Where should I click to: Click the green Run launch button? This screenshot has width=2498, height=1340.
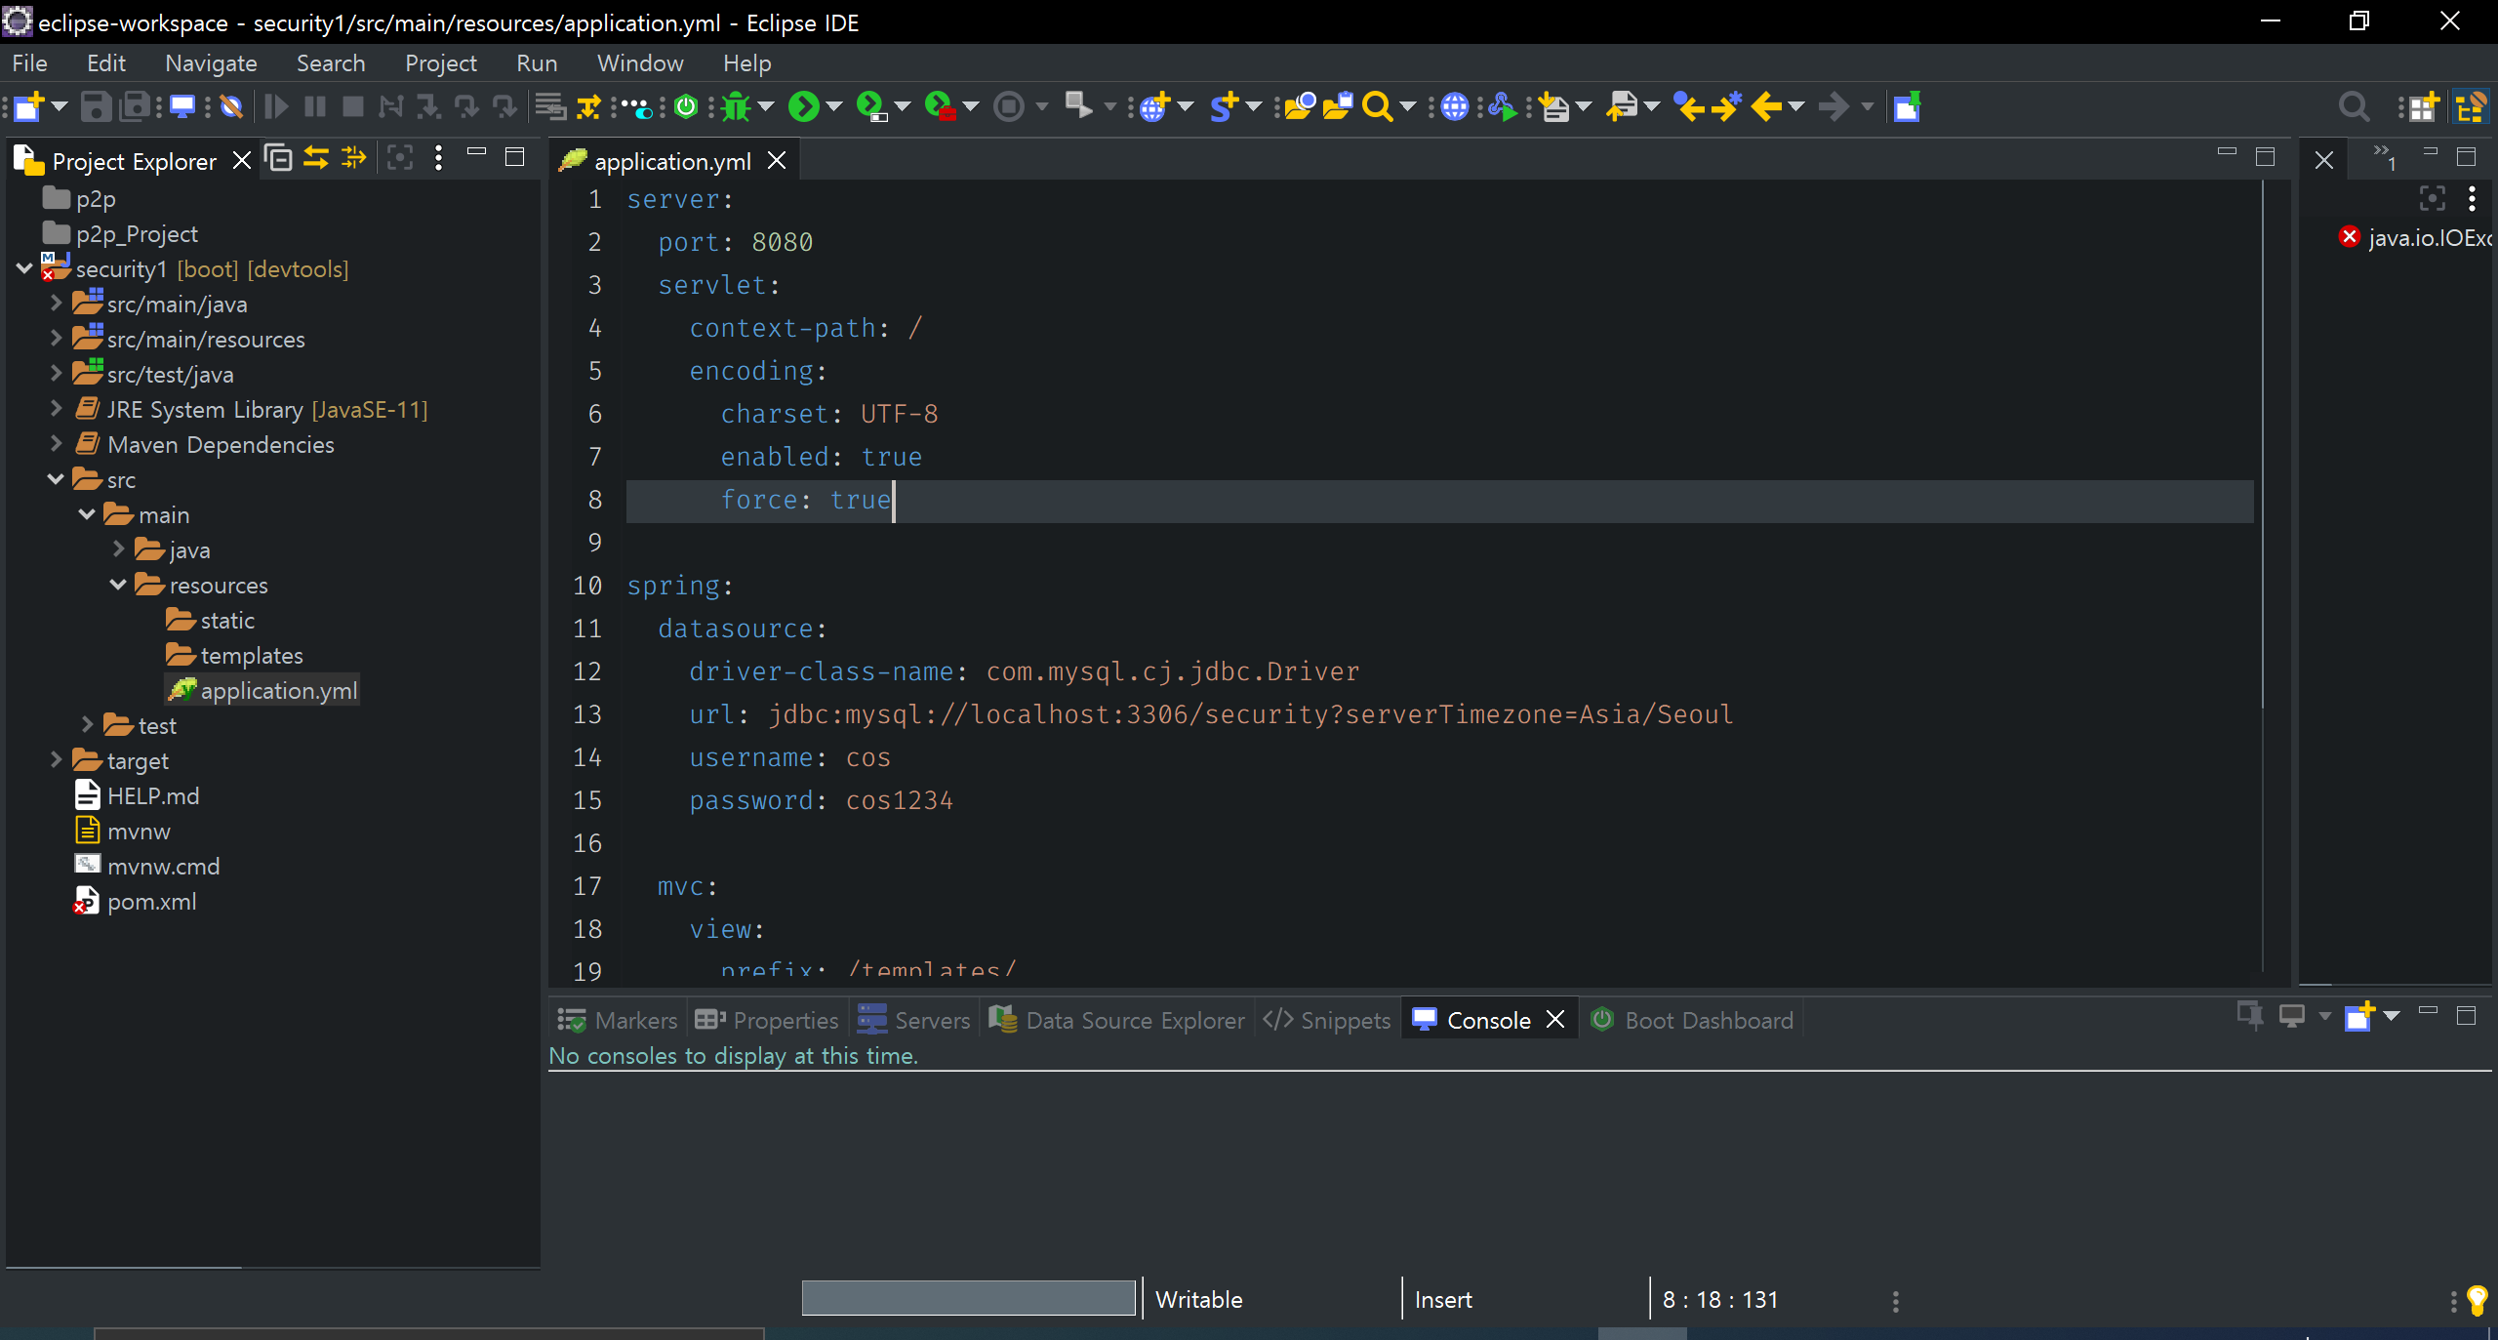click(x=804, y=106)
